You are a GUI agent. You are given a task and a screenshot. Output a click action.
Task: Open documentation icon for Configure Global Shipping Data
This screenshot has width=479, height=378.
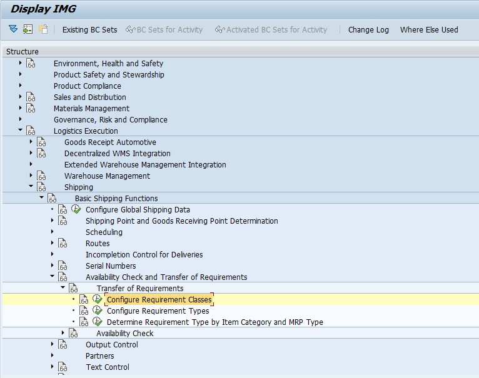[x=63, y=210]
